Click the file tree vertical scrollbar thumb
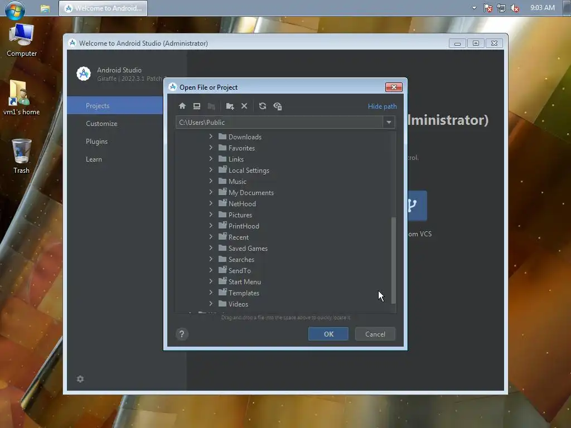571x428 pixels. pyautogui.click(x=393, y=260)
